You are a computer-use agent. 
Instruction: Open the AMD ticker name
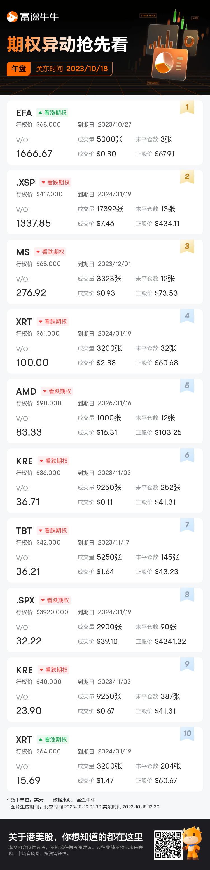tap(26, 391)
